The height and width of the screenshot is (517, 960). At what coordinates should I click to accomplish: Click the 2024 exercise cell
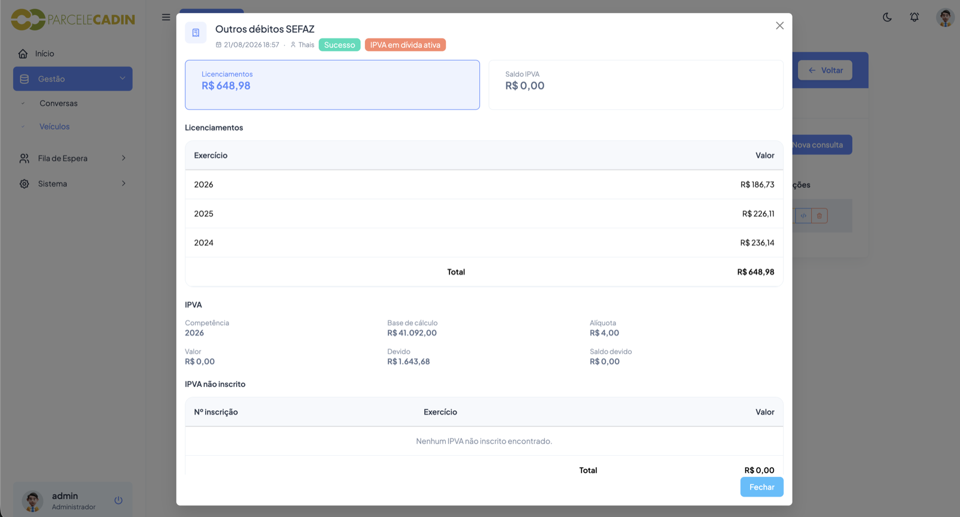tap(203, 243)
